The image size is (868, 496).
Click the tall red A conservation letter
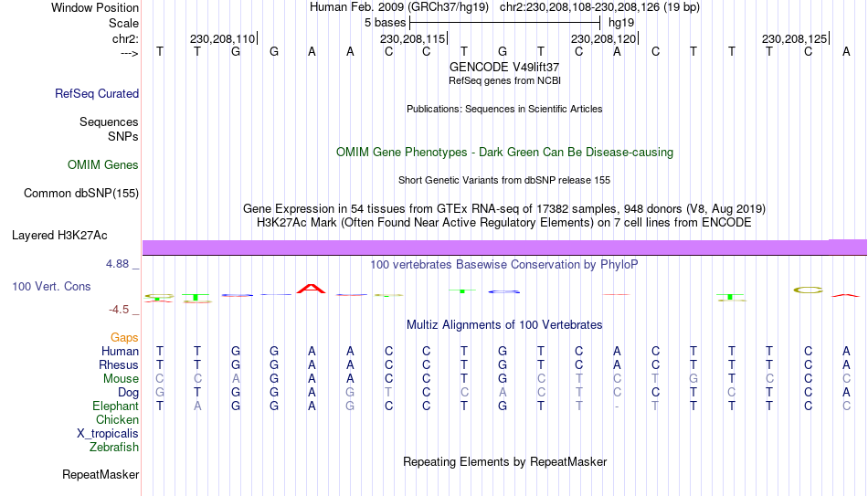coord(311,289)
